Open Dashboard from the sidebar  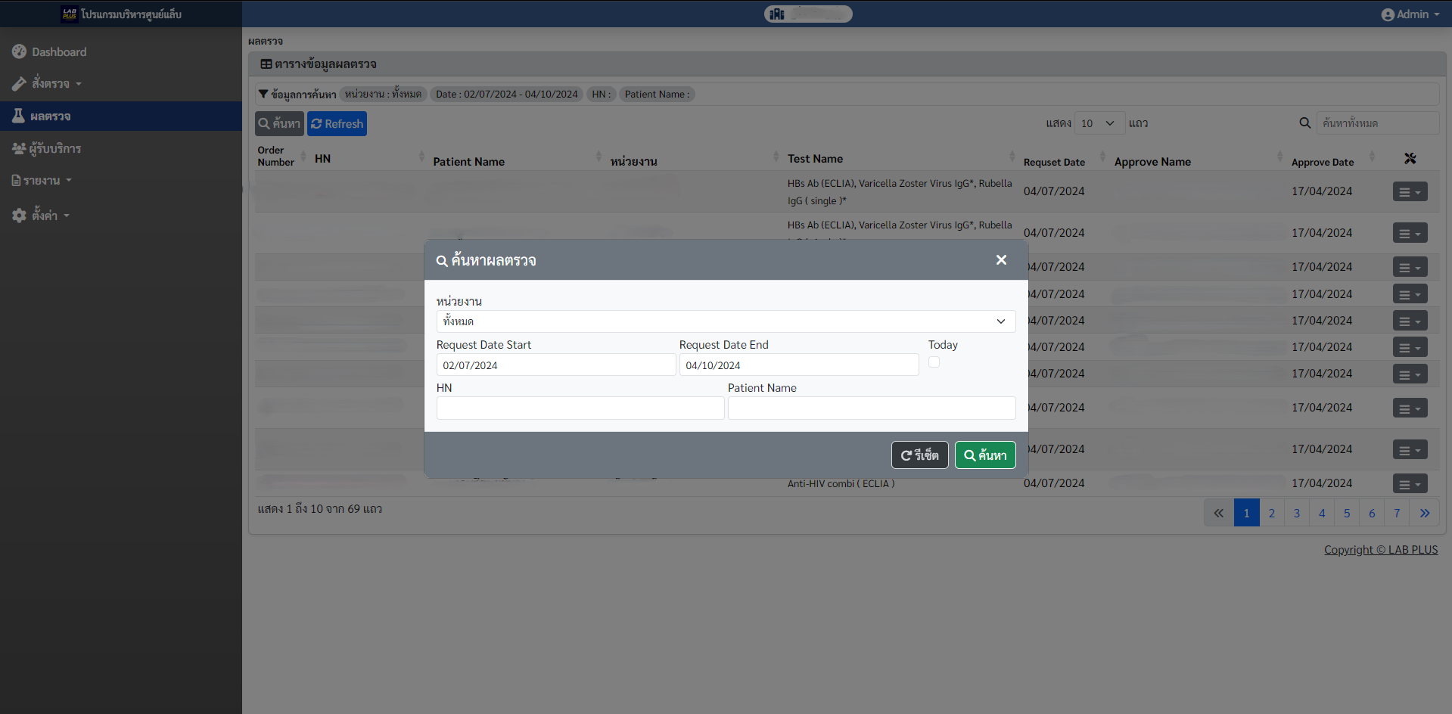59,52
